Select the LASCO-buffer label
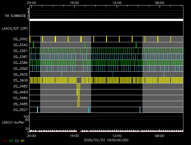Viewport: 191px width, 145px height. tap(12, 122)
